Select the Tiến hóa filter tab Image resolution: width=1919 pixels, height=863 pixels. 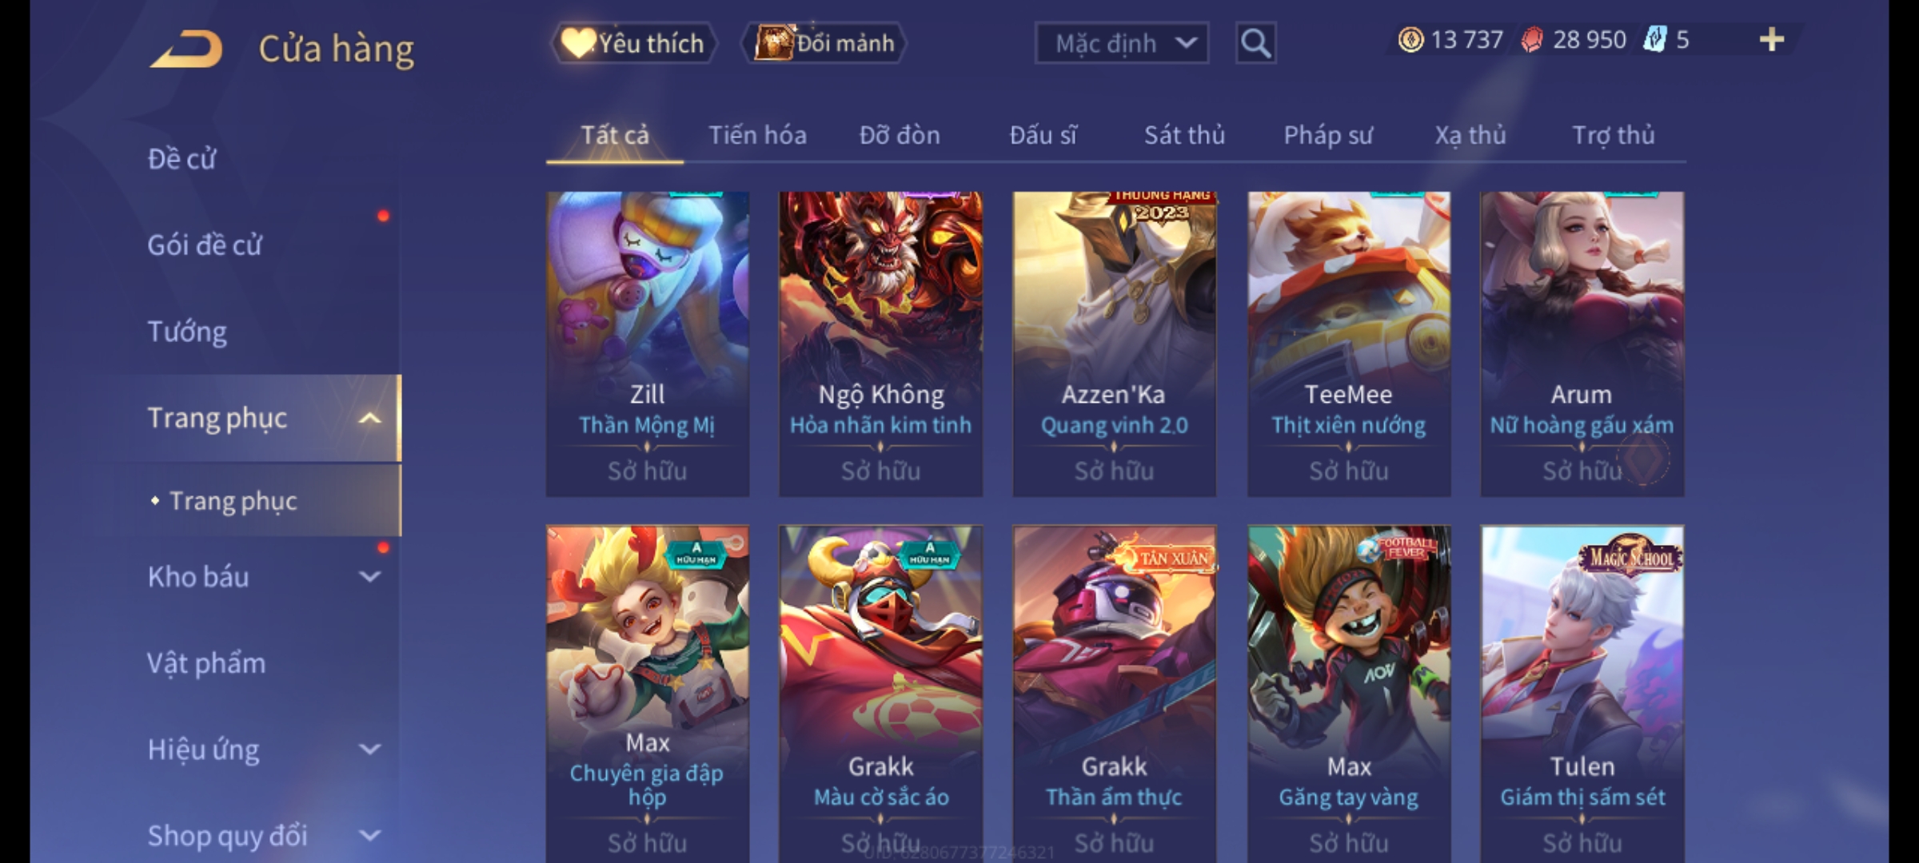point(757,135)
